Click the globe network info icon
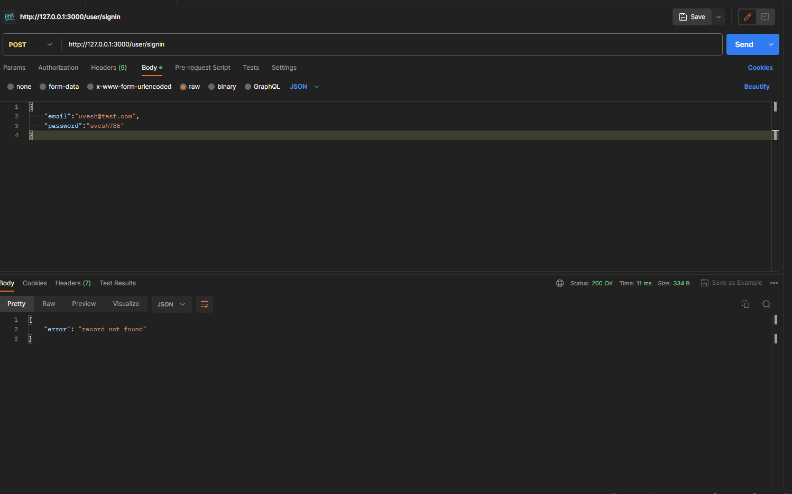Screen dimensions: 792x494 click(560, 283)
